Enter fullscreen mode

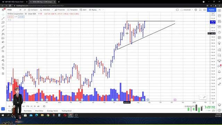tap(200, 10)
